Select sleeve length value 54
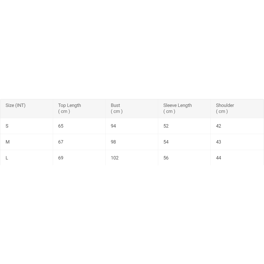This screenshot has height=264, width=264. coord(166,142)
